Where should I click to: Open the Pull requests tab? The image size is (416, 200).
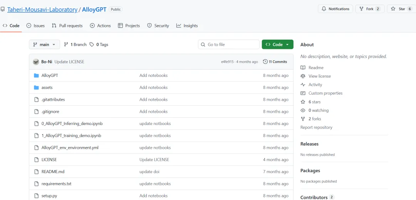pos(67,26)
